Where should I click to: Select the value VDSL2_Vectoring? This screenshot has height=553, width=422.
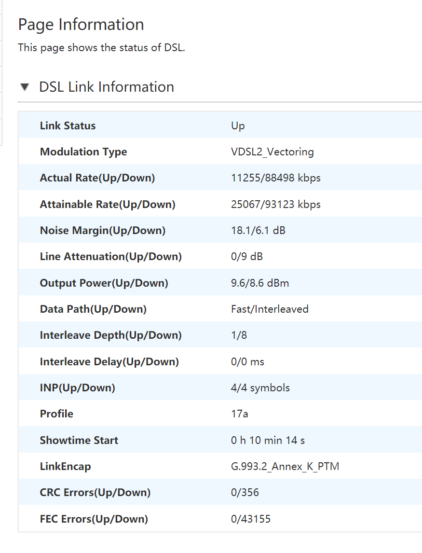pyautogui.click(x=272, y=152)
